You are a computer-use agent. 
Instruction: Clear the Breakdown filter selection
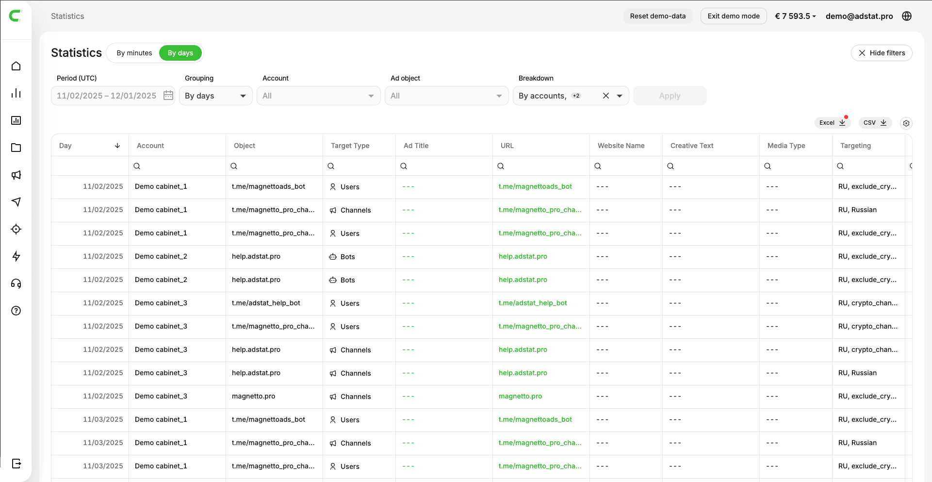pyautogui.click(x=606, y=96)
